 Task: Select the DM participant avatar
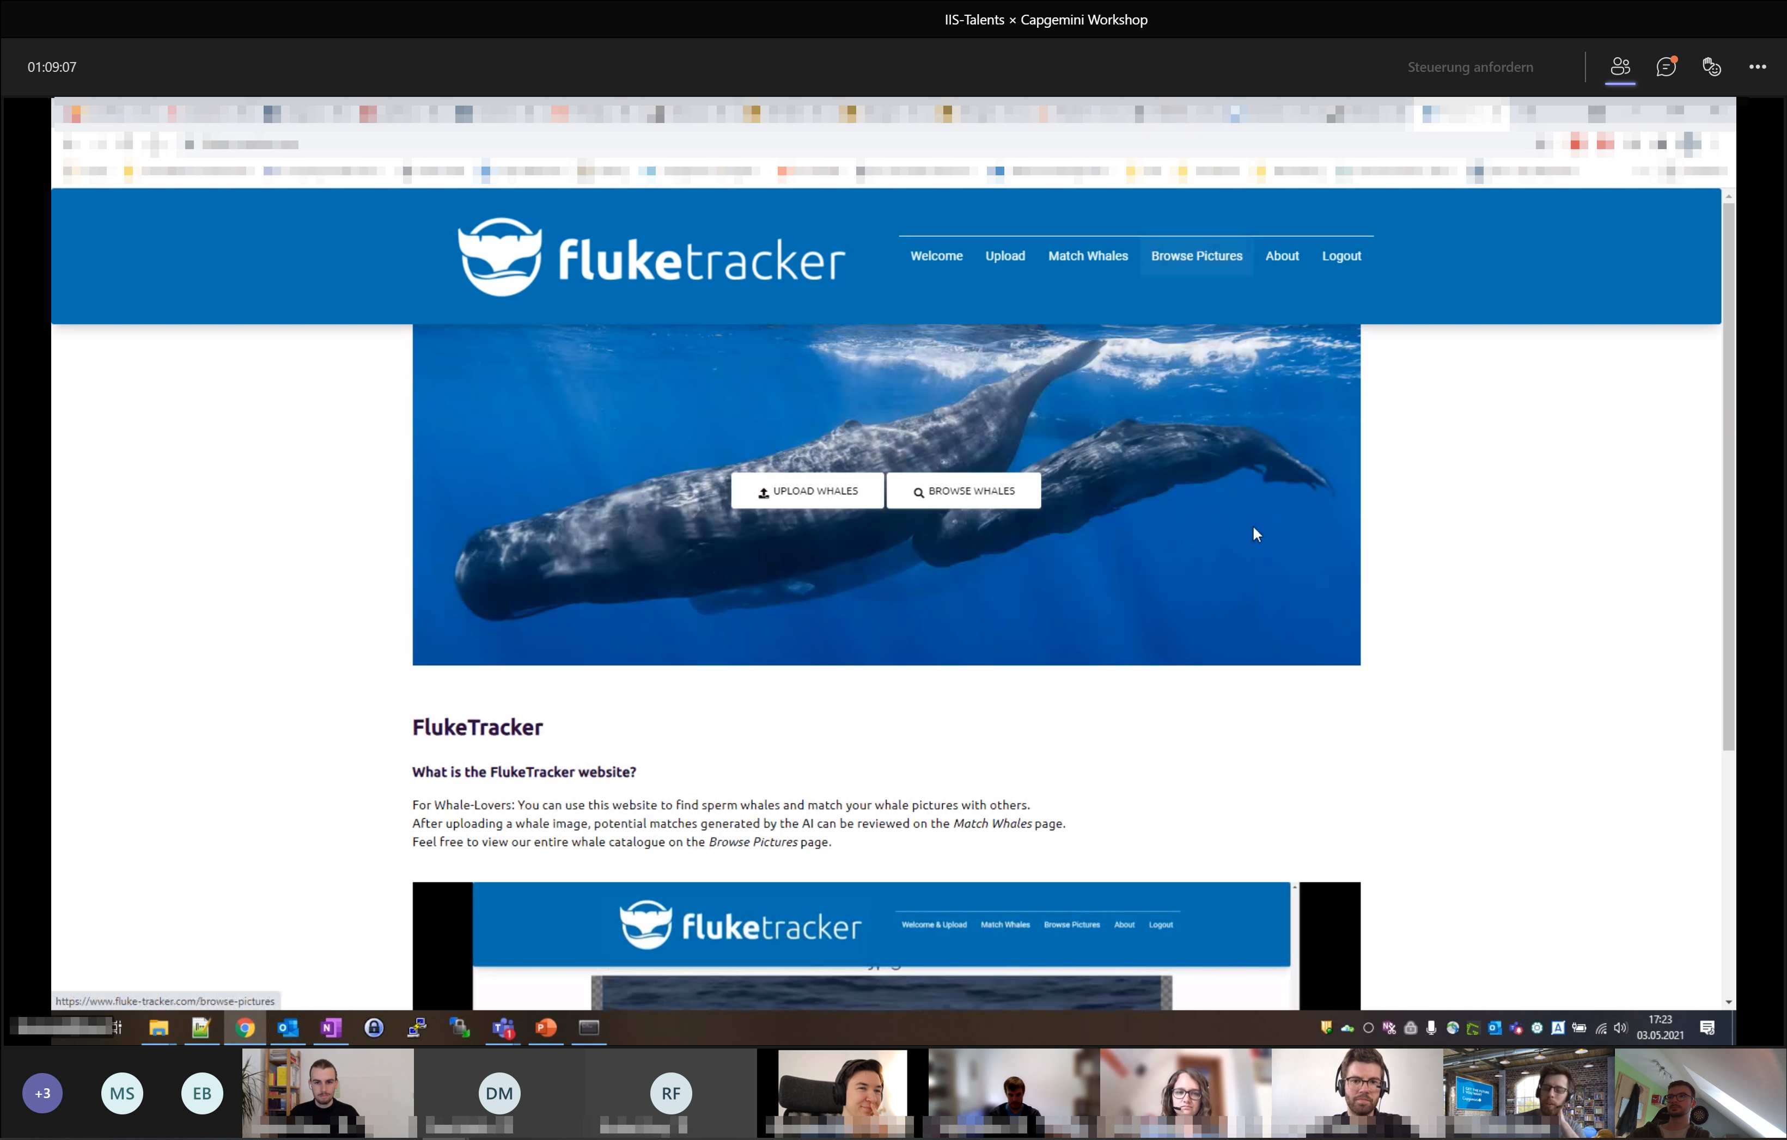tap(499, 1093)
